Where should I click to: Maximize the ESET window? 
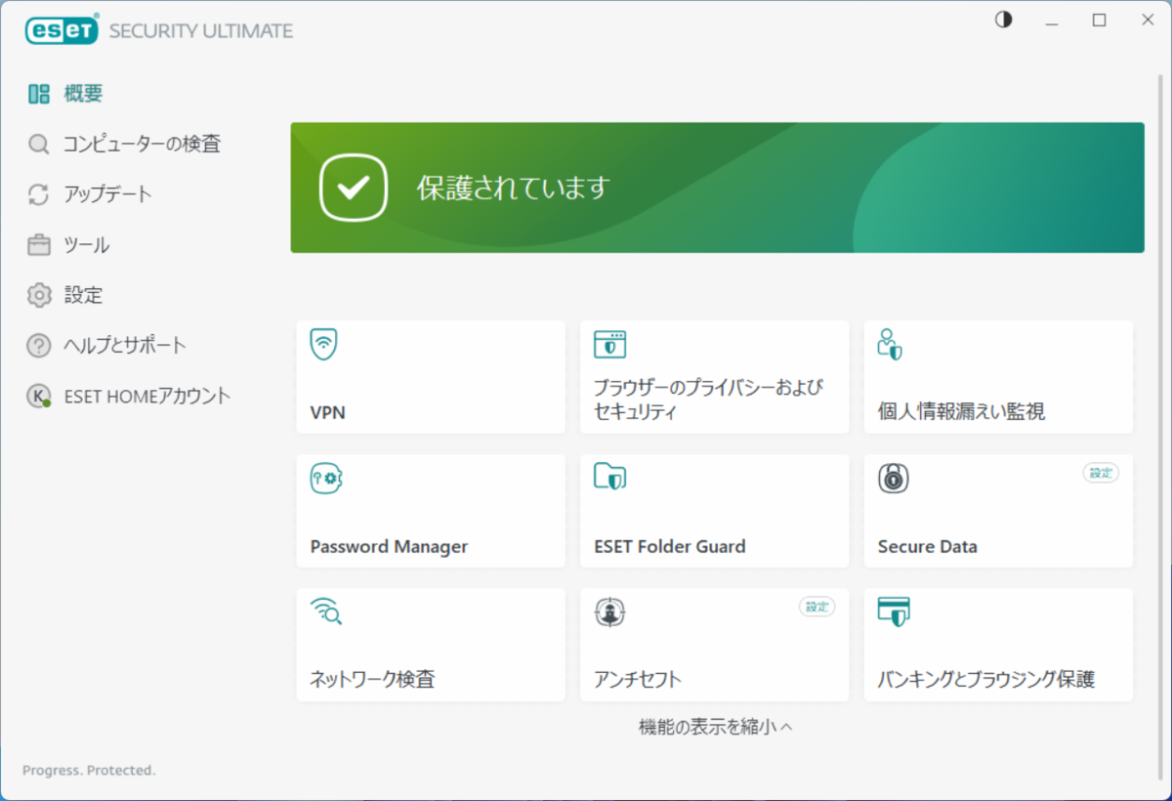1100,20
